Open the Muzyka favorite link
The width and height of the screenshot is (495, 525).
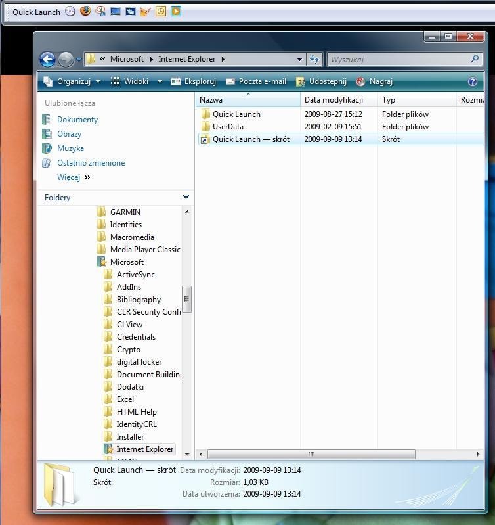(70, 148)
